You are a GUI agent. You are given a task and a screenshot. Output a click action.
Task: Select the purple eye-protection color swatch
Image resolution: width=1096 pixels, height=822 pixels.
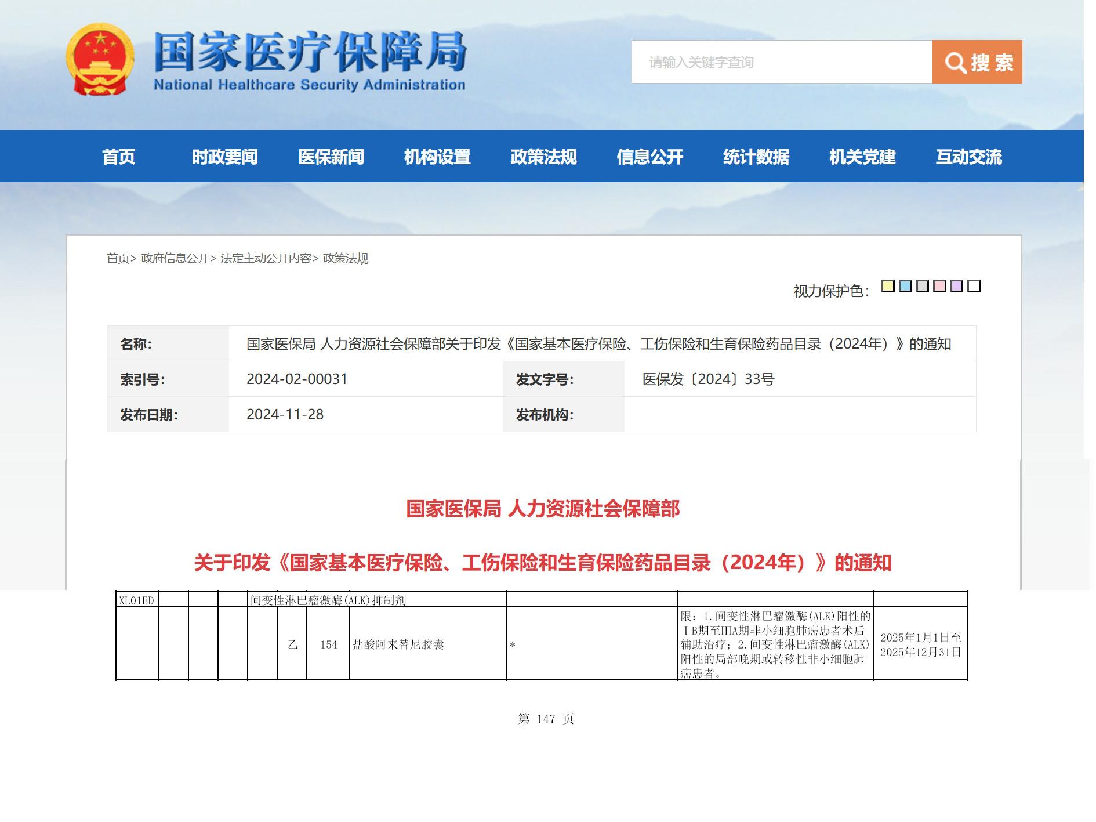click(957, 286)
